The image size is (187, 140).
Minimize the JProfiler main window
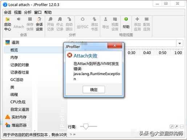click(x=157, y=4)
